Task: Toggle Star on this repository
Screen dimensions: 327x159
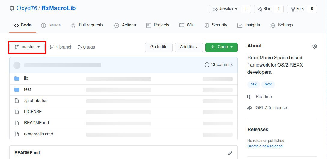Action: pos(264,9)
